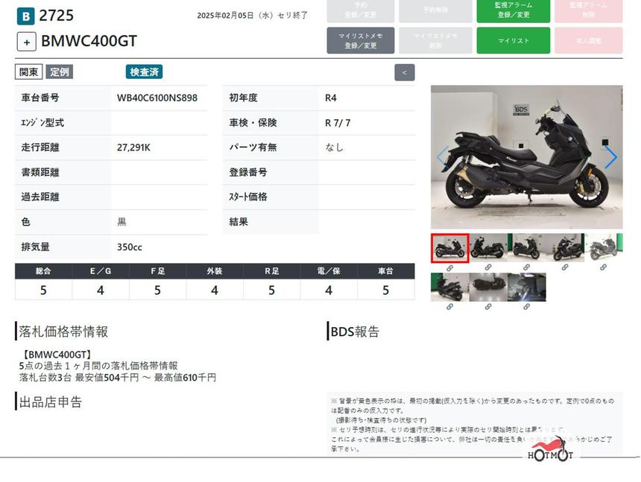Image resolution: width=641 pixels, height=482 pixels.
Task: Go to next photo with right arrow
Action: coord(610,157)
